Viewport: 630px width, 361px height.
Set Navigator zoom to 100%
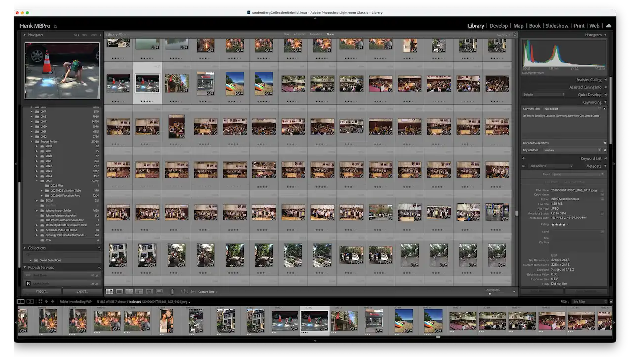coord(84,35)
